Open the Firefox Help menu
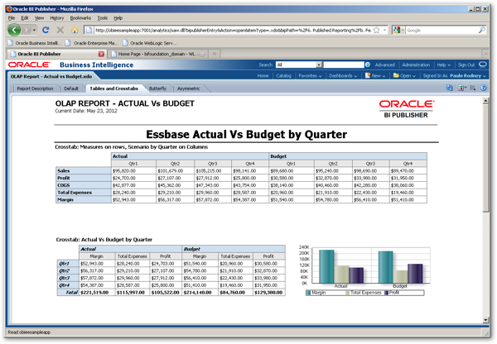The height and width of the screenshot is (344, 497). [118, 18]
